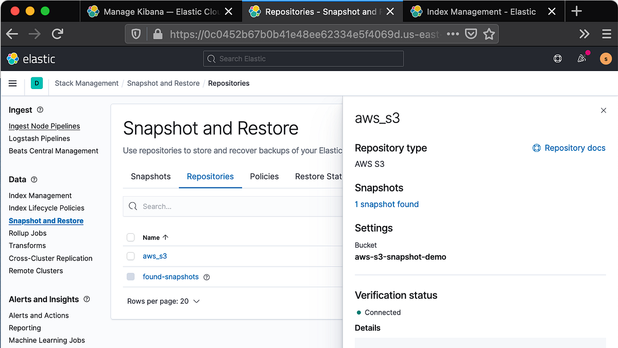Check the checkbox next to aws_s3
The height and width of the screenshot is (348, 618).
tap(130, 256)
